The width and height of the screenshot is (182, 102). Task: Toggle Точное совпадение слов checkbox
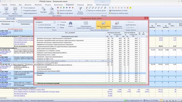[x=36, y=27]
